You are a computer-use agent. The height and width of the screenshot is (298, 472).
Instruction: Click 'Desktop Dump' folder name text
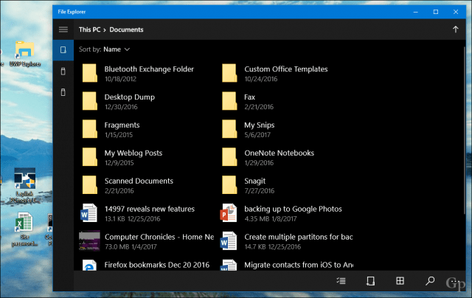click(130, 97)
